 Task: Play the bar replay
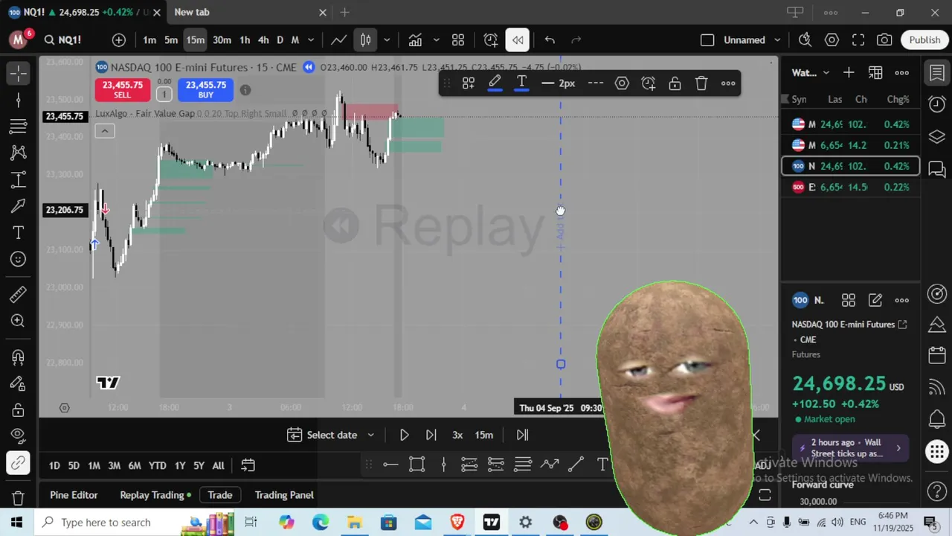coord(404,435)
